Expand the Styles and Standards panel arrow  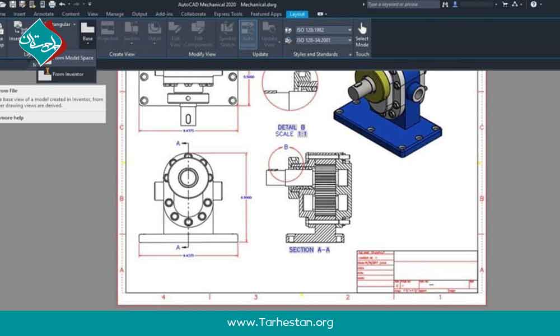pos(350,54)
